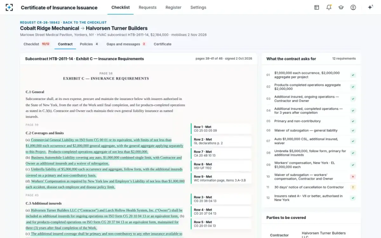Click highlighted Business Automobile Liability clause

(x=104, y=161)
